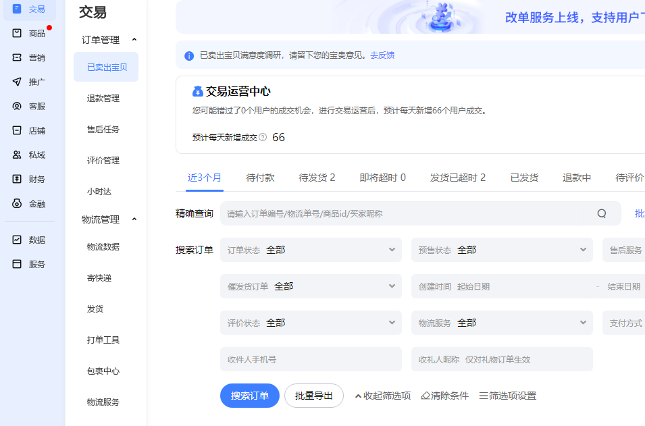Viewport: 645px width, 426px height.
Task: Expand the 预售状态 selector
Action: pos(502,249)
